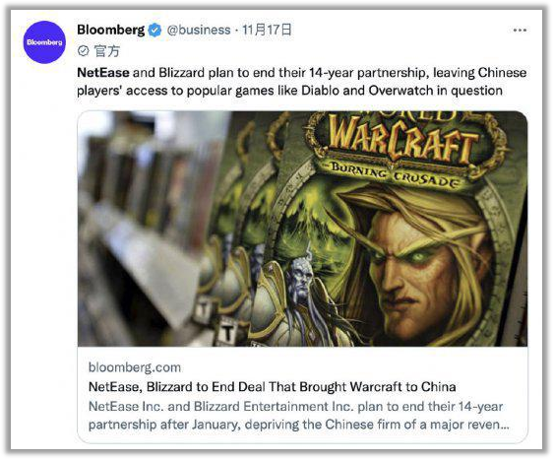
Task: Click the blue verified checkmark badge
Action: (154, 31)
